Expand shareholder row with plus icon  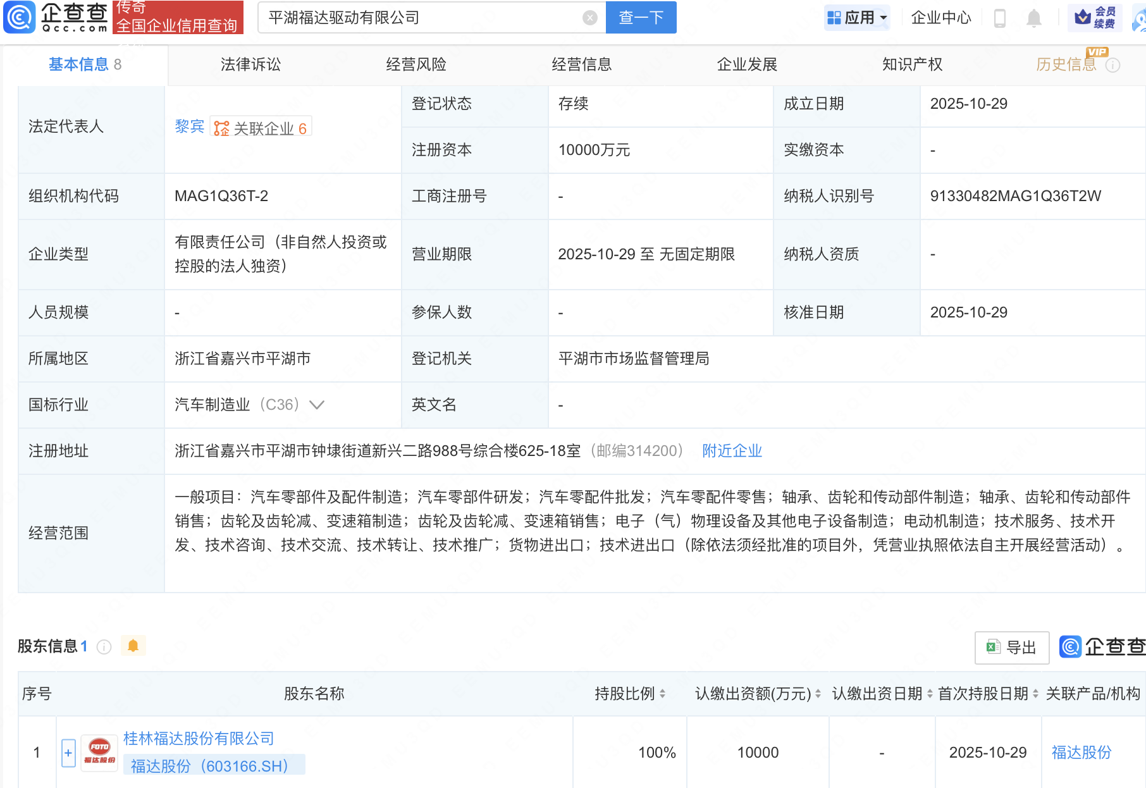pyautogui.click(x=68, y=753)
